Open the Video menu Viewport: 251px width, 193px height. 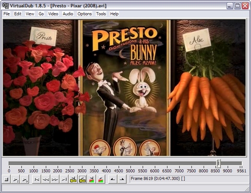point(53,14)
